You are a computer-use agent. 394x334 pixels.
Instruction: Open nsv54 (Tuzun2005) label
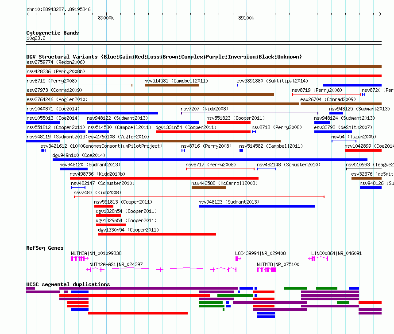click(x=354, y=137)
